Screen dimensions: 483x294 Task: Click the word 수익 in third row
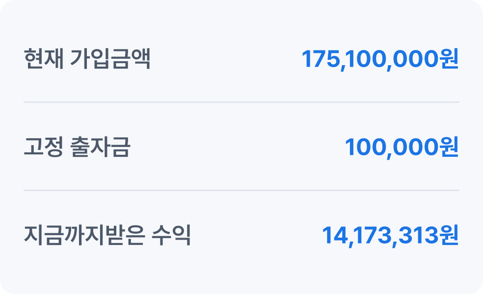[x=171, y=235]
